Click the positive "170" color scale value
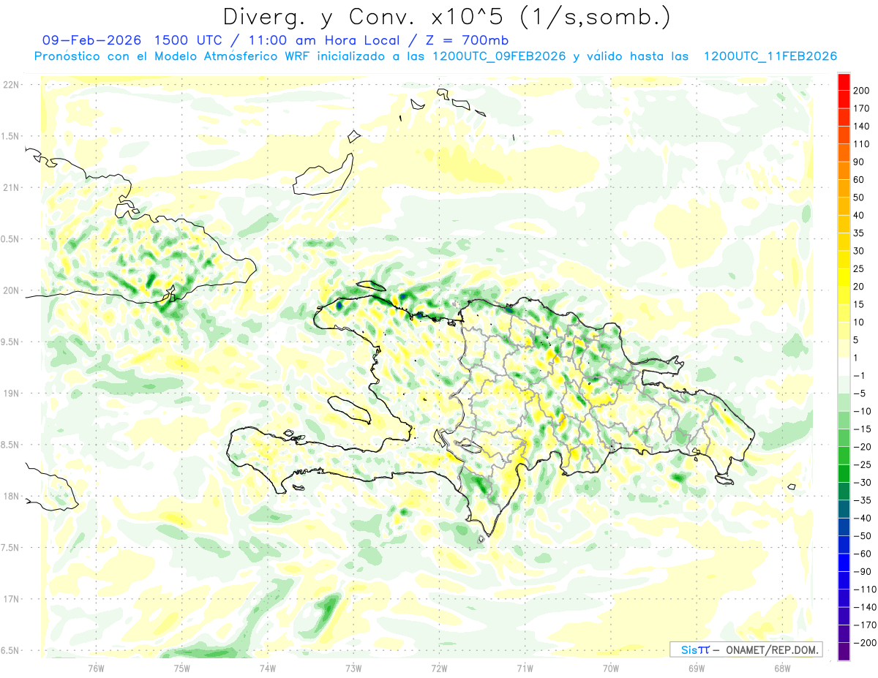The image size is (878, 678). 861,108
